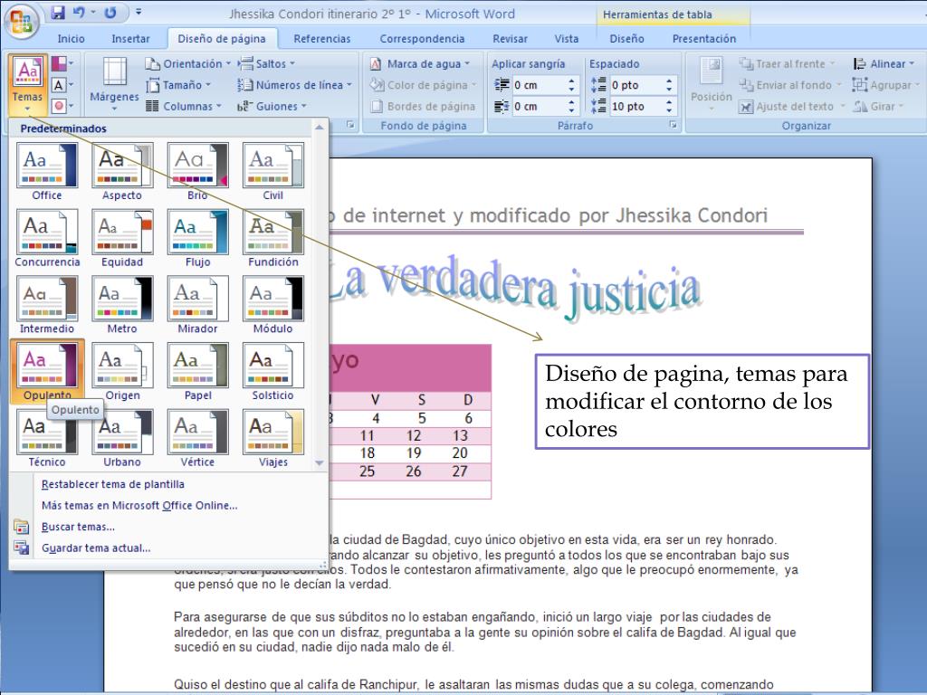Increase the spacing before stepper value
Viewport: 927px width, 695px height.
pyautogui.click(x=669, y=81)
